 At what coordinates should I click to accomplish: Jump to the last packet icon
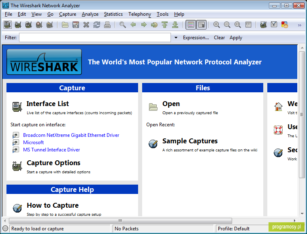175,25
